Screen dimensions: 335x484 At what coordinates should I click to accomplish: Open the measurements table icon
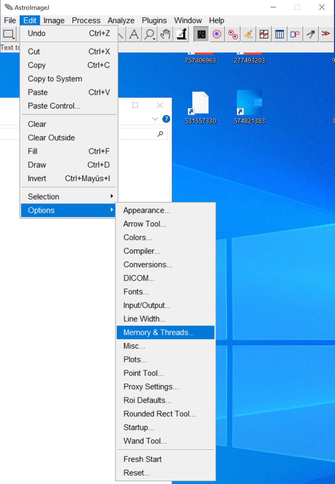[x=280, y=34]
